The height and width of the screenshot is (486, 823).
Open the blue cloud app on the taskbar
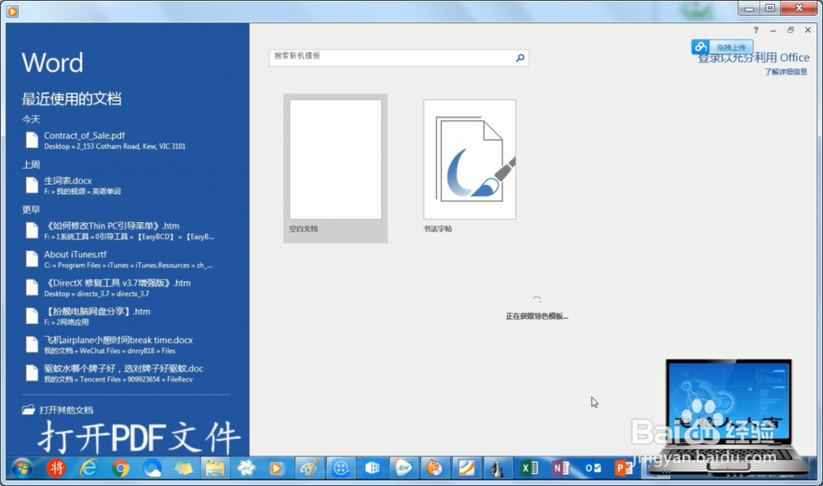pyautogui.click(x=152, y=468)
